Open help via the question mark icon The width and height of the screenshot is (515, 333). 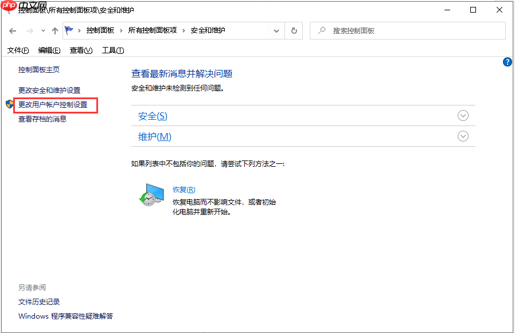507,62
